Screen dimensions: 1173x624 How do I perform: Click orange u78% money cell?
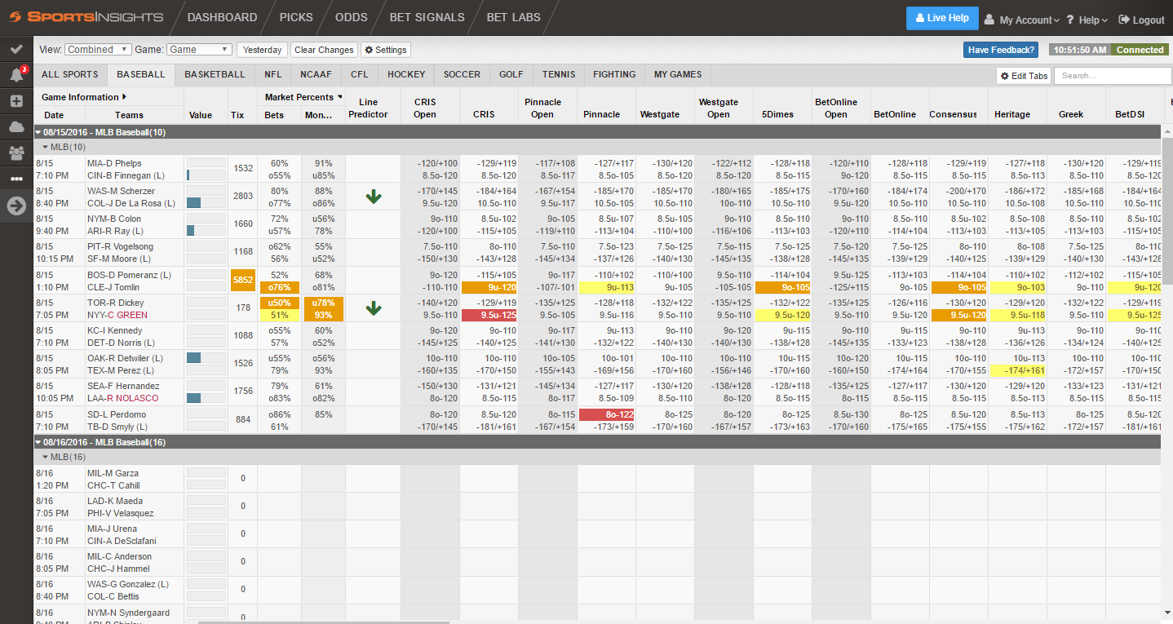coord(323,303)
